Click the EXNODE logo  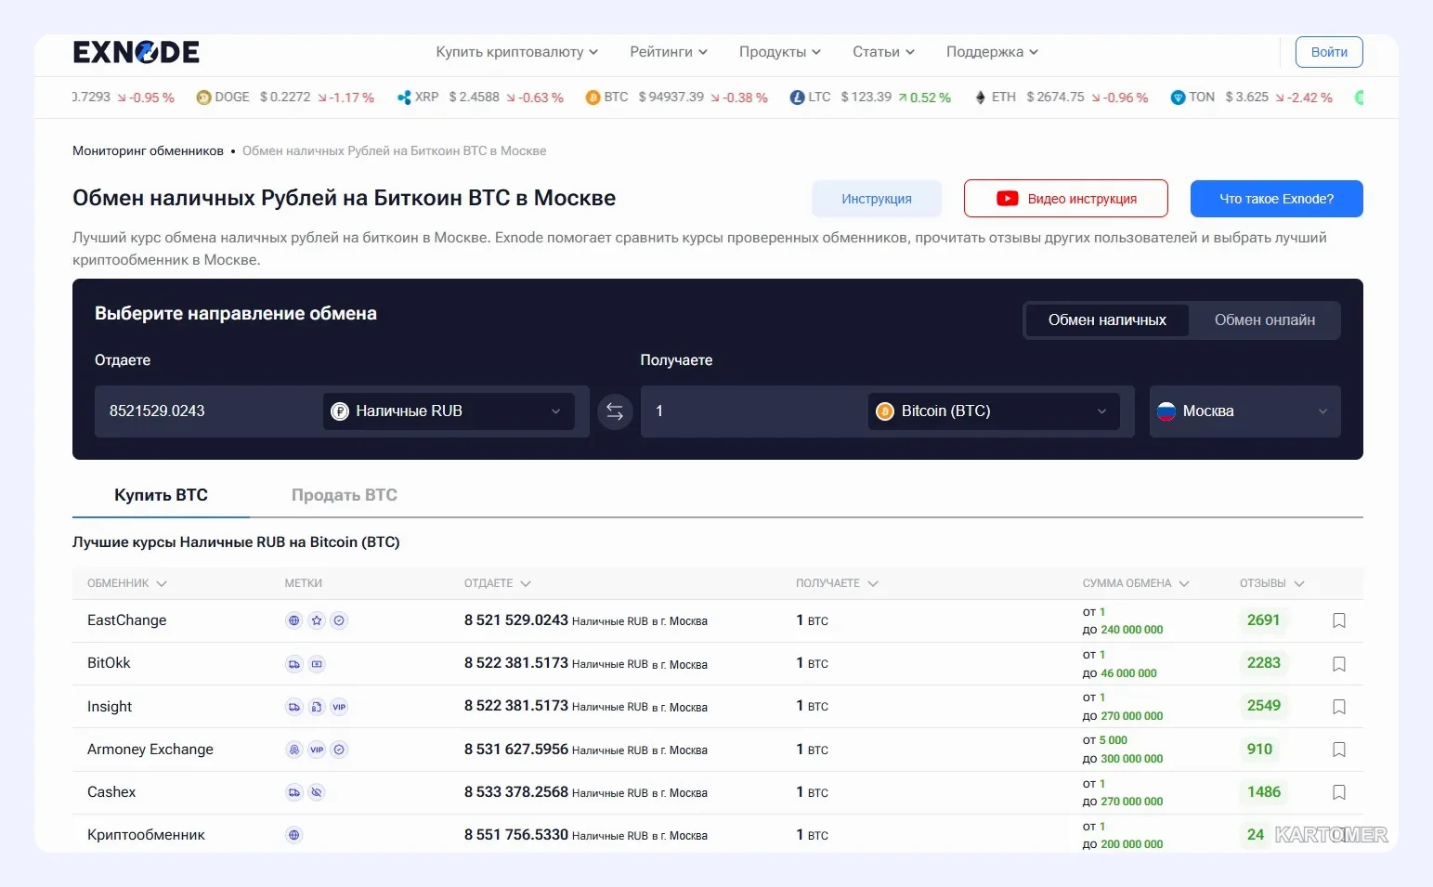[137, 52]
